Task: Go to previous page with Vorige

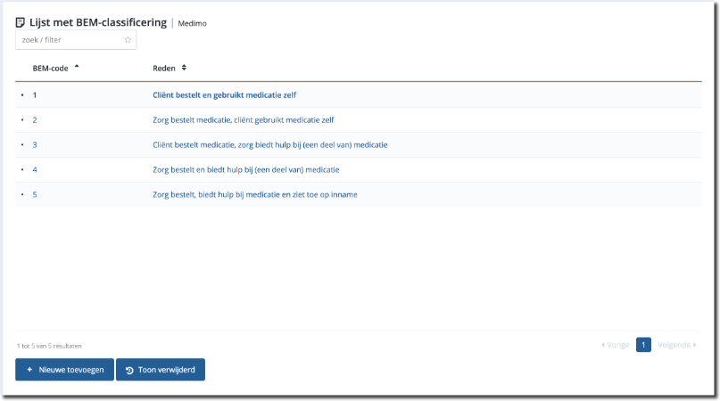Action: (616, 345)
